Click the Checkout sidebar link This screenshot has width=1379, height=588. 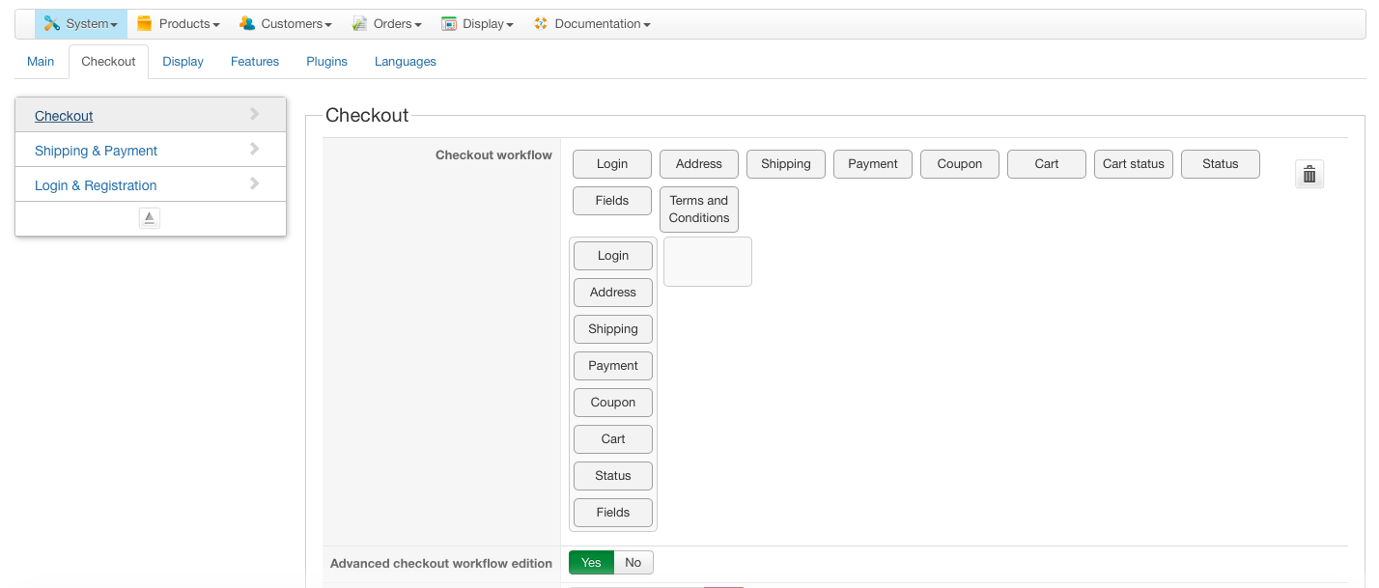64,116
